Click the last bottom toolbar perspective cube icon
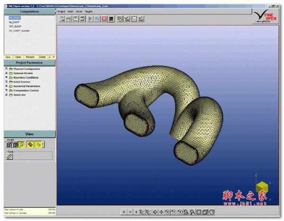The image size is (284, 221). tap(212, 212)
